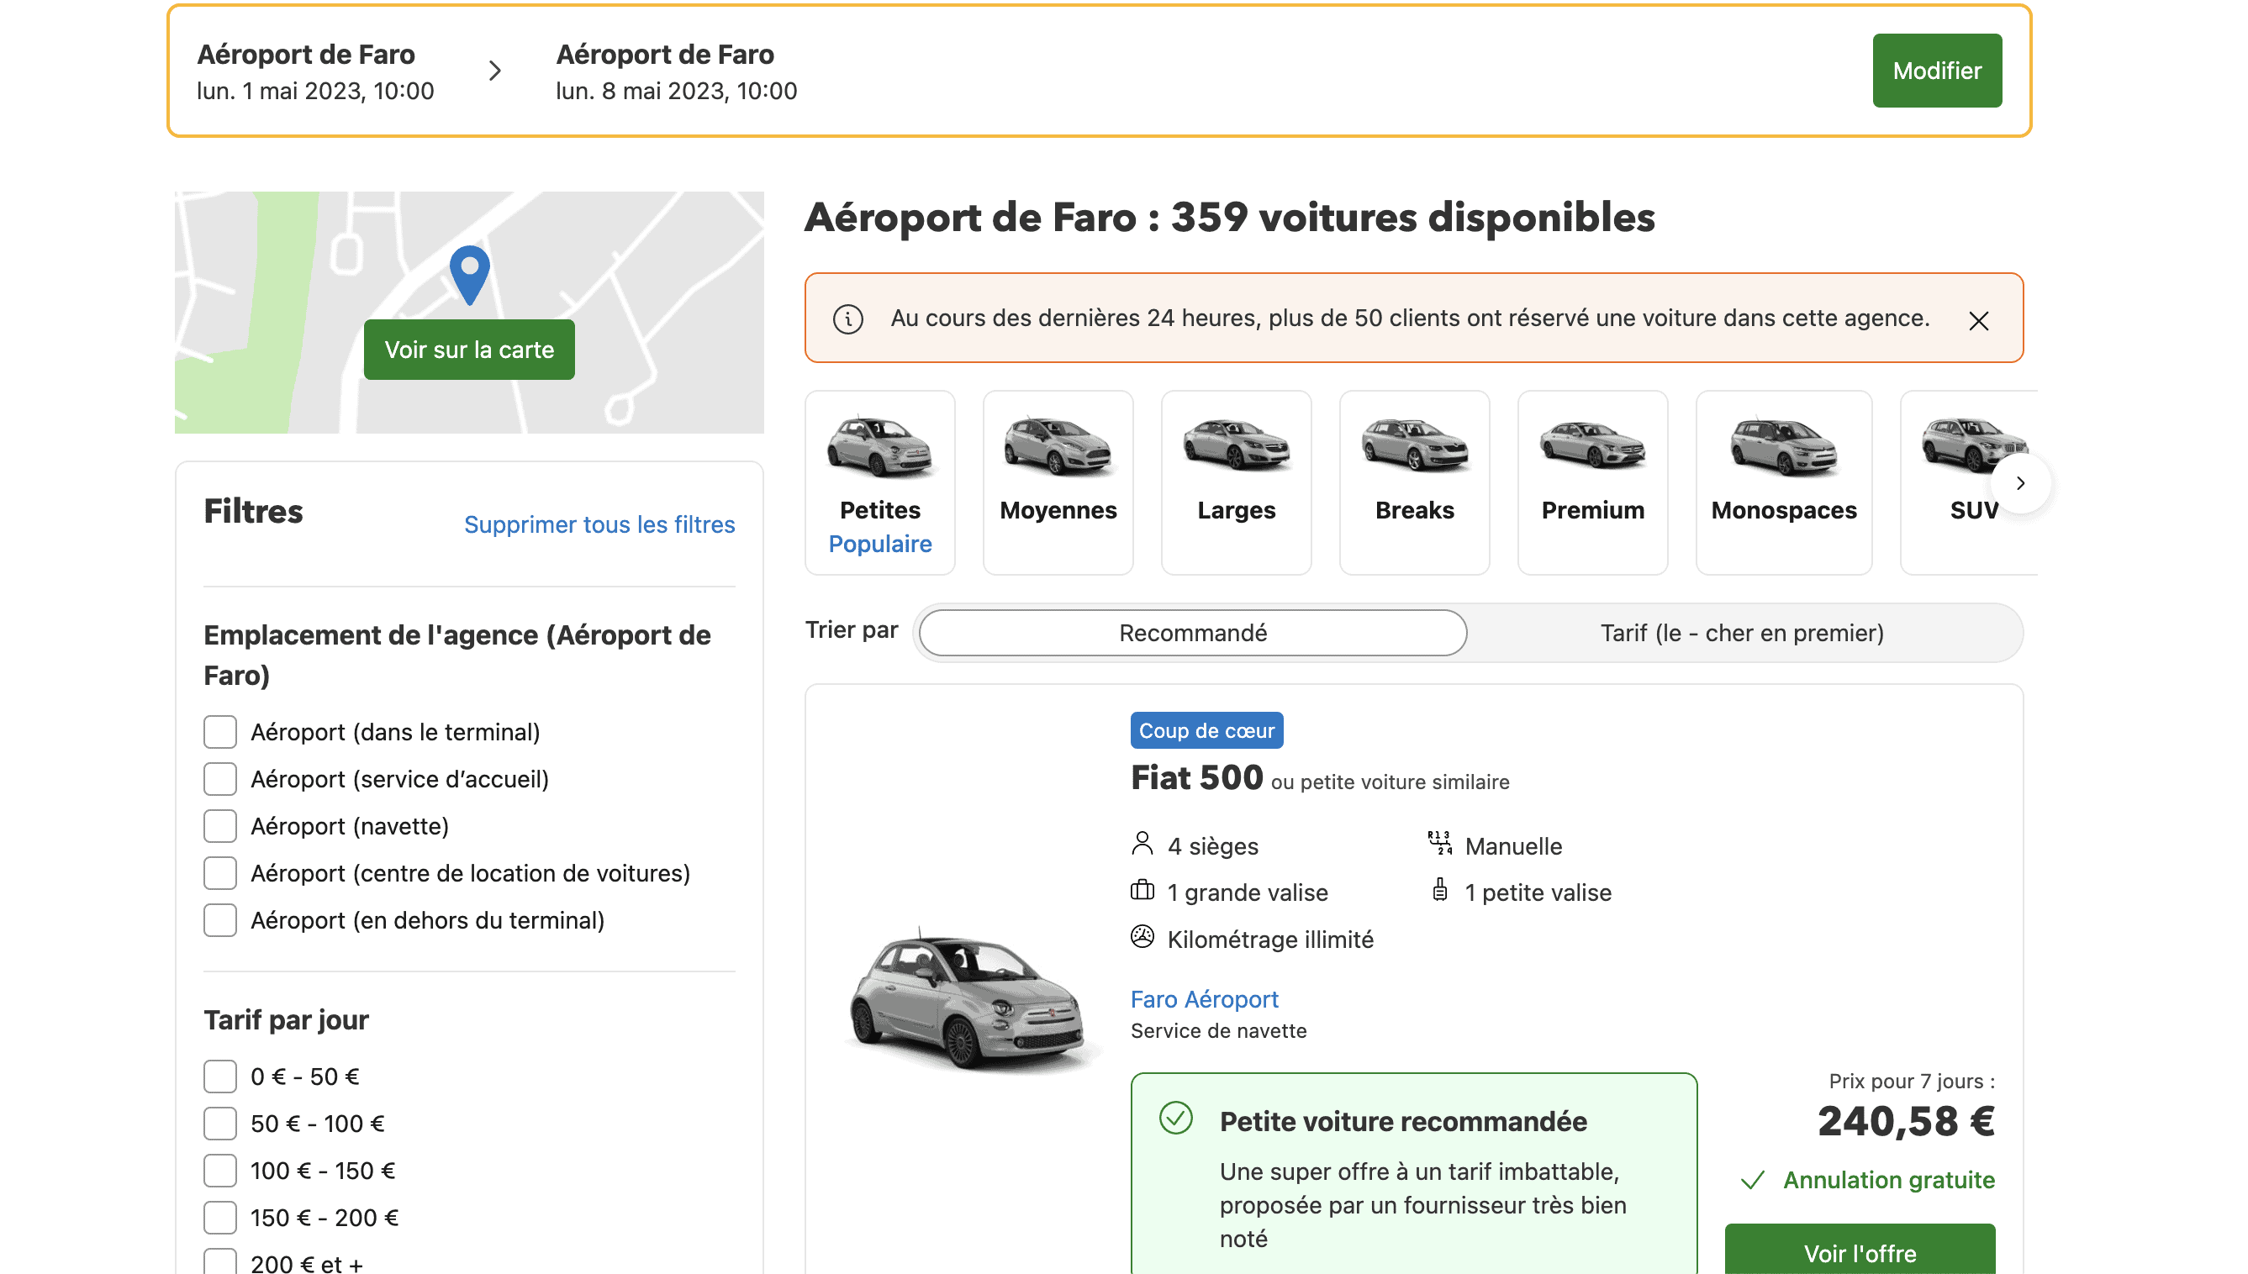The image size is (2248, 1274).
Task: Check the 0 € - 50 € price filter
Action: click(x=219, y=1077)
